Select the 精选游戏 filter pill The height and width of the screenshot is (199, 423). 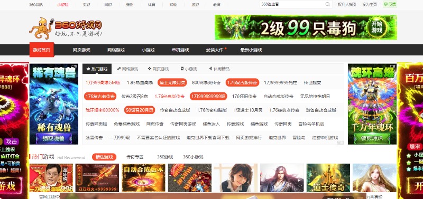104,157
